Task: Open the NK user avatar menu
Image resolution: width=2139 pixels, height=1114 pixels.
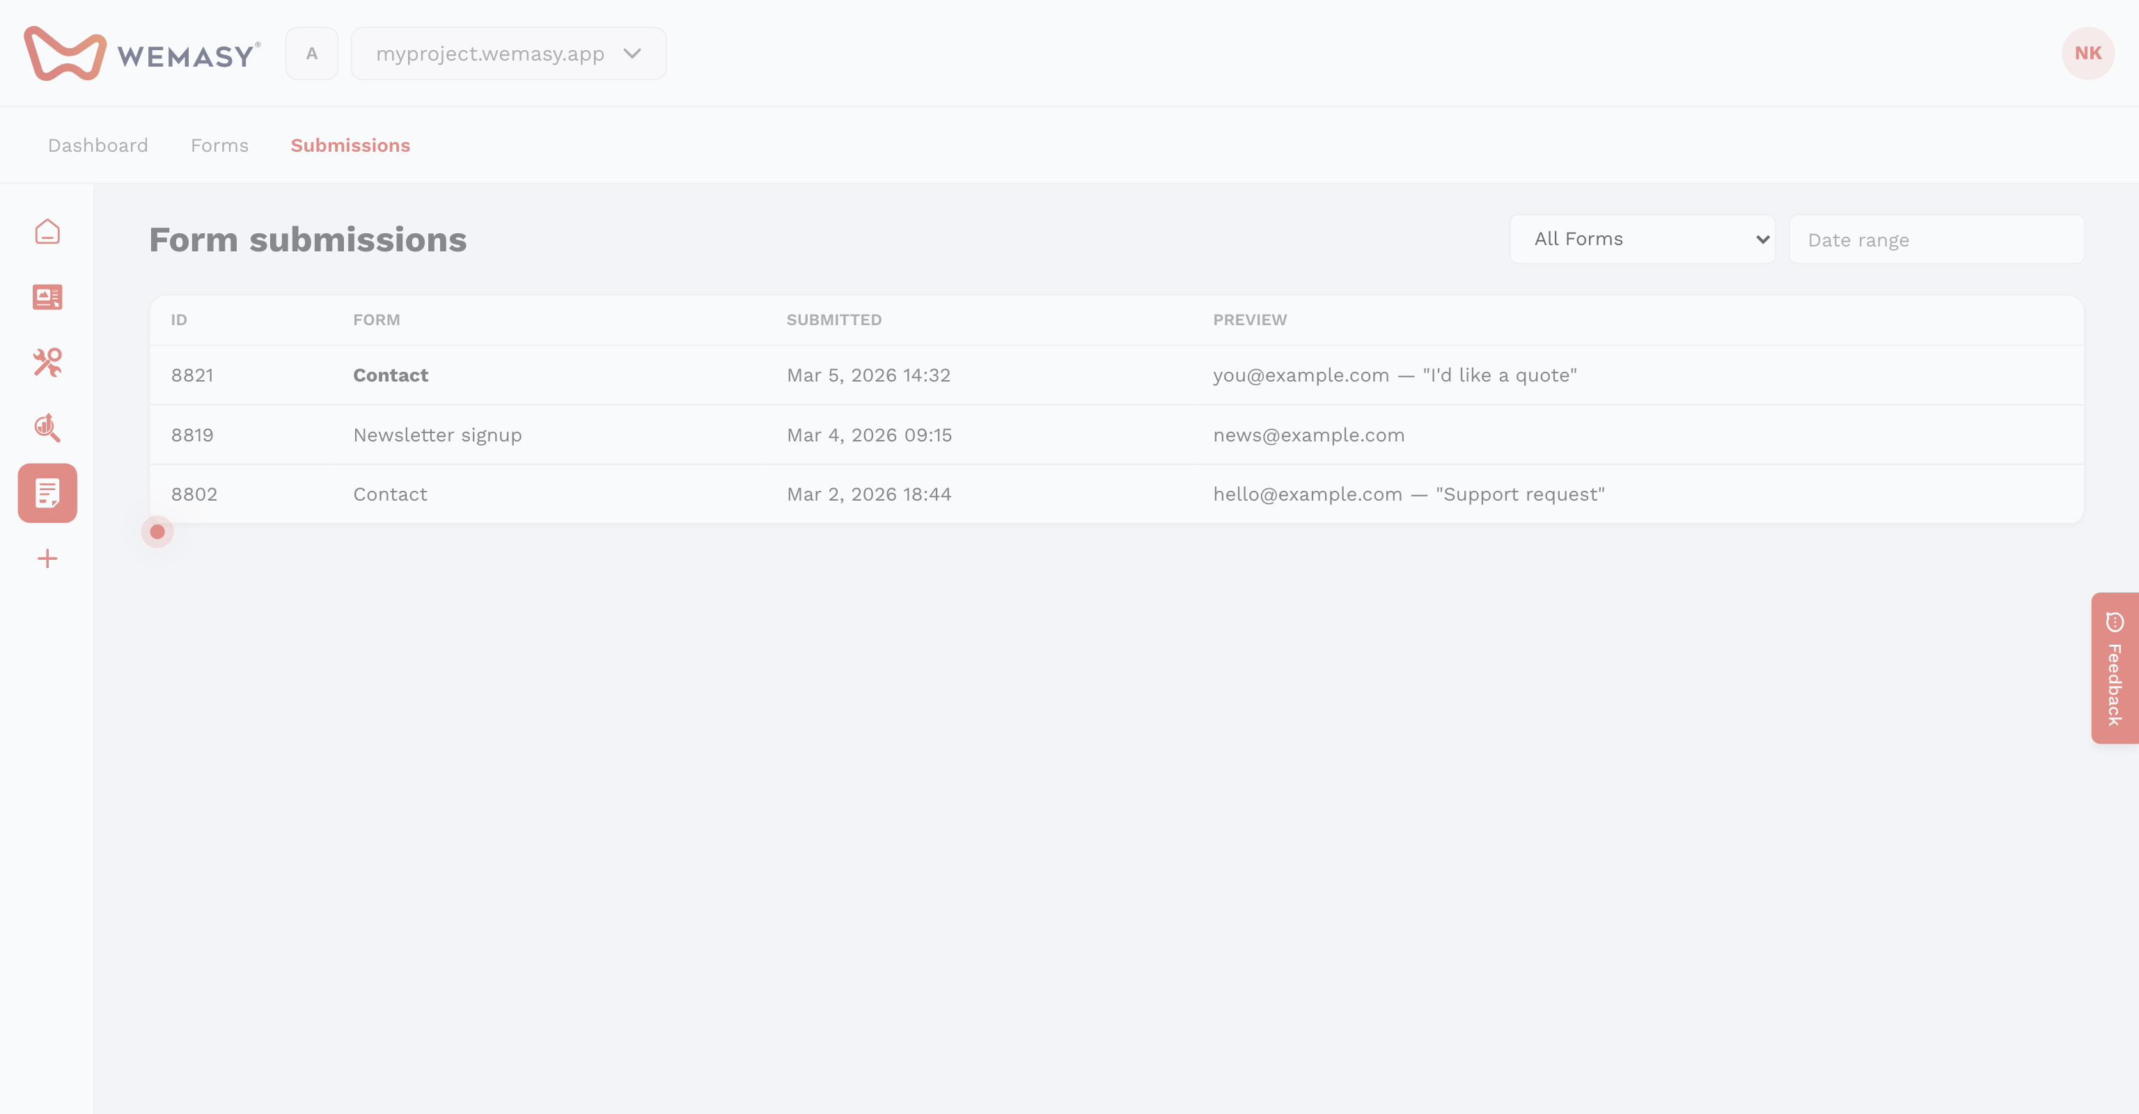Action: pyautogui.click(x=2087, y=53)
